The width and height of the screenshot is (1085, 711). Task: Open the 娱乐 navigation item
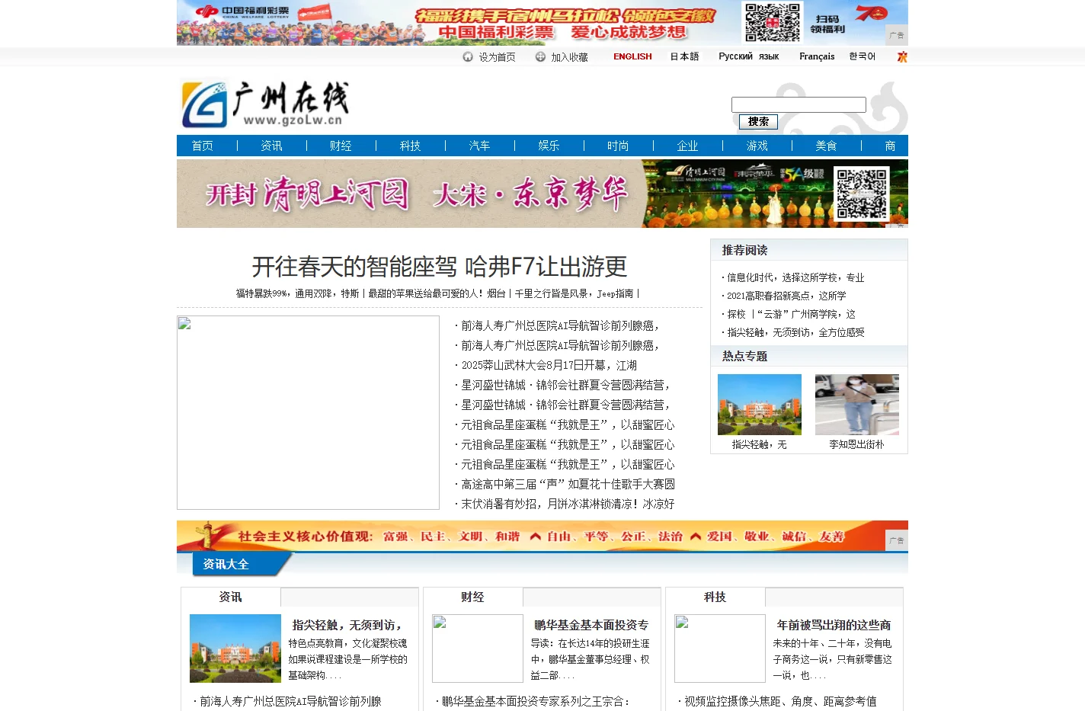tap(549, 146)
